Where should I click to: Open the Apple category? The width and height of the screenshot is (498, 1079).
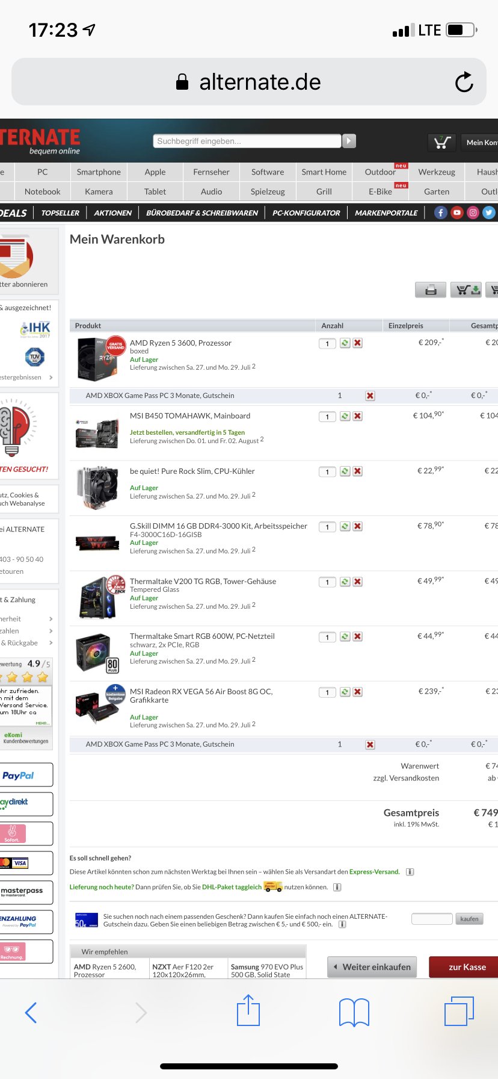coord(155,172)
